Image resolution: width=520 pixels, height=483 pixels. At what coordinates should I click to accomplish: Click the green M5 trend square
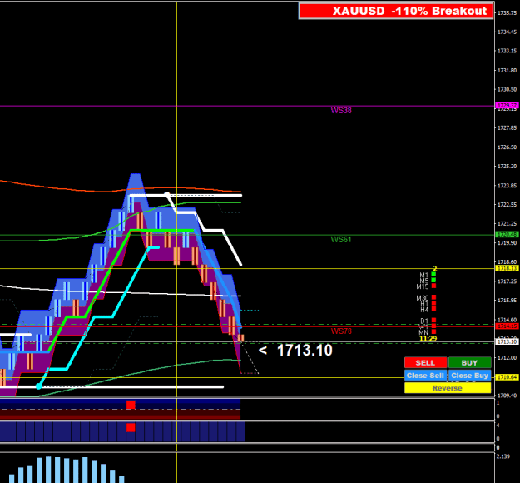433,280
